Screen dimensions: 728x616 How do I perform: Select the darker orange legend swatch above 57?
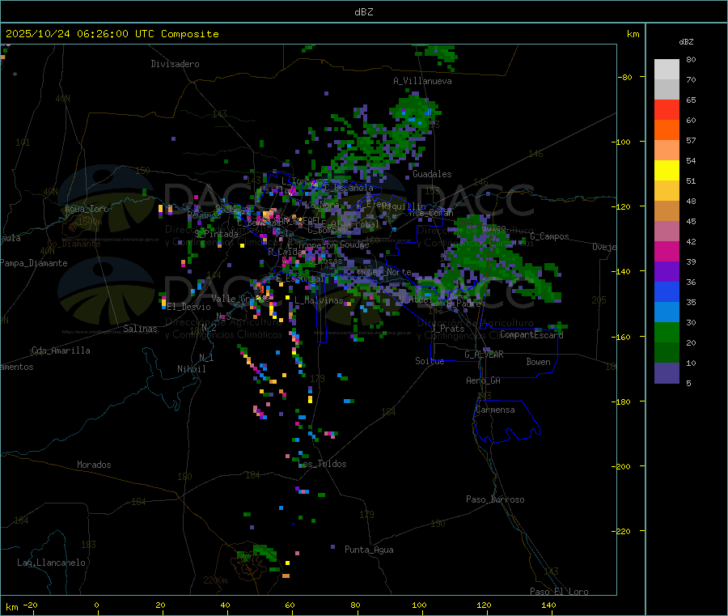[667, 130]
